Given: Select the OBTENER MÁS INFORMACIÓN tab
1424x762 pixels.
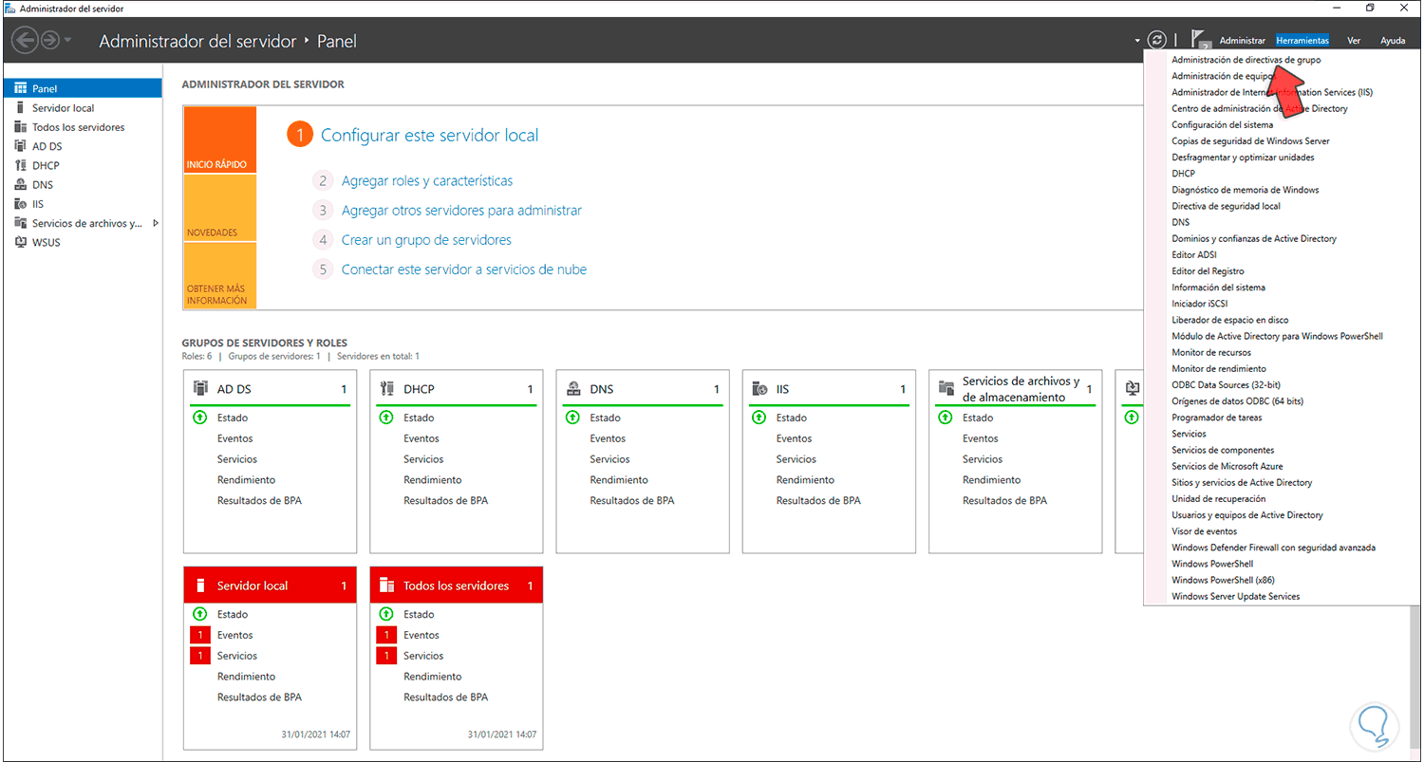Looking at the screenshot, I should (x=219, y=275).
